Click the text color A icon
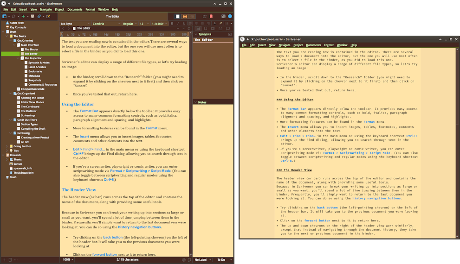The image size is (460, 264). [x=214, y=24]
